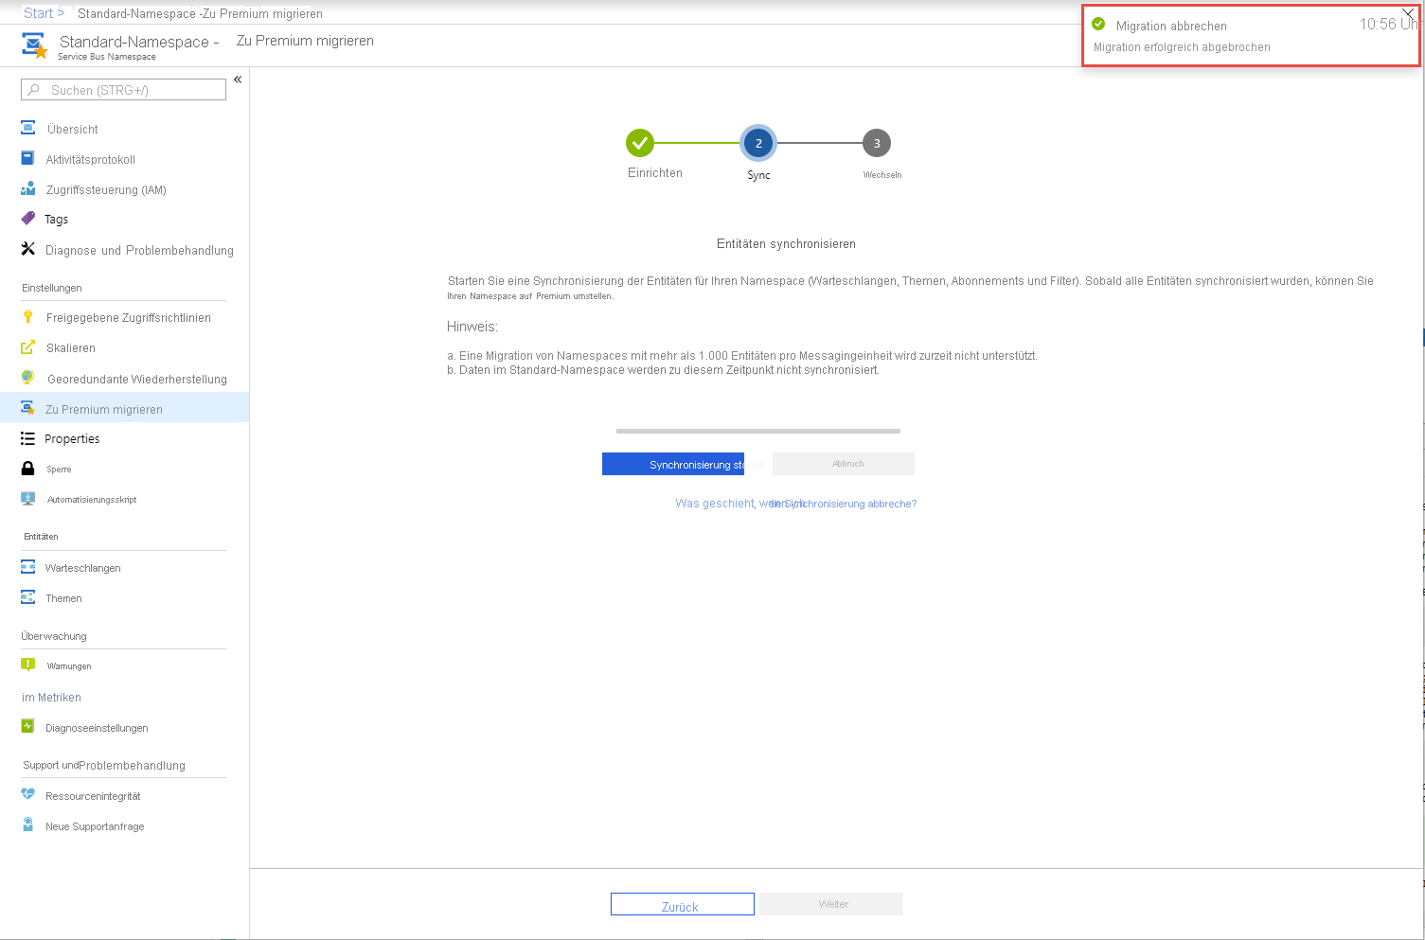Click the greyed Abbruch button
This screenshot has width=1425, height=940.
tap(844, 464)
